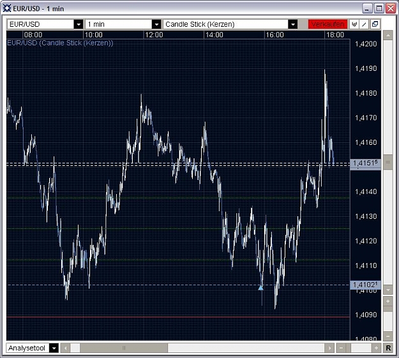Click the 1,4190 price axis label

point(366,68)
